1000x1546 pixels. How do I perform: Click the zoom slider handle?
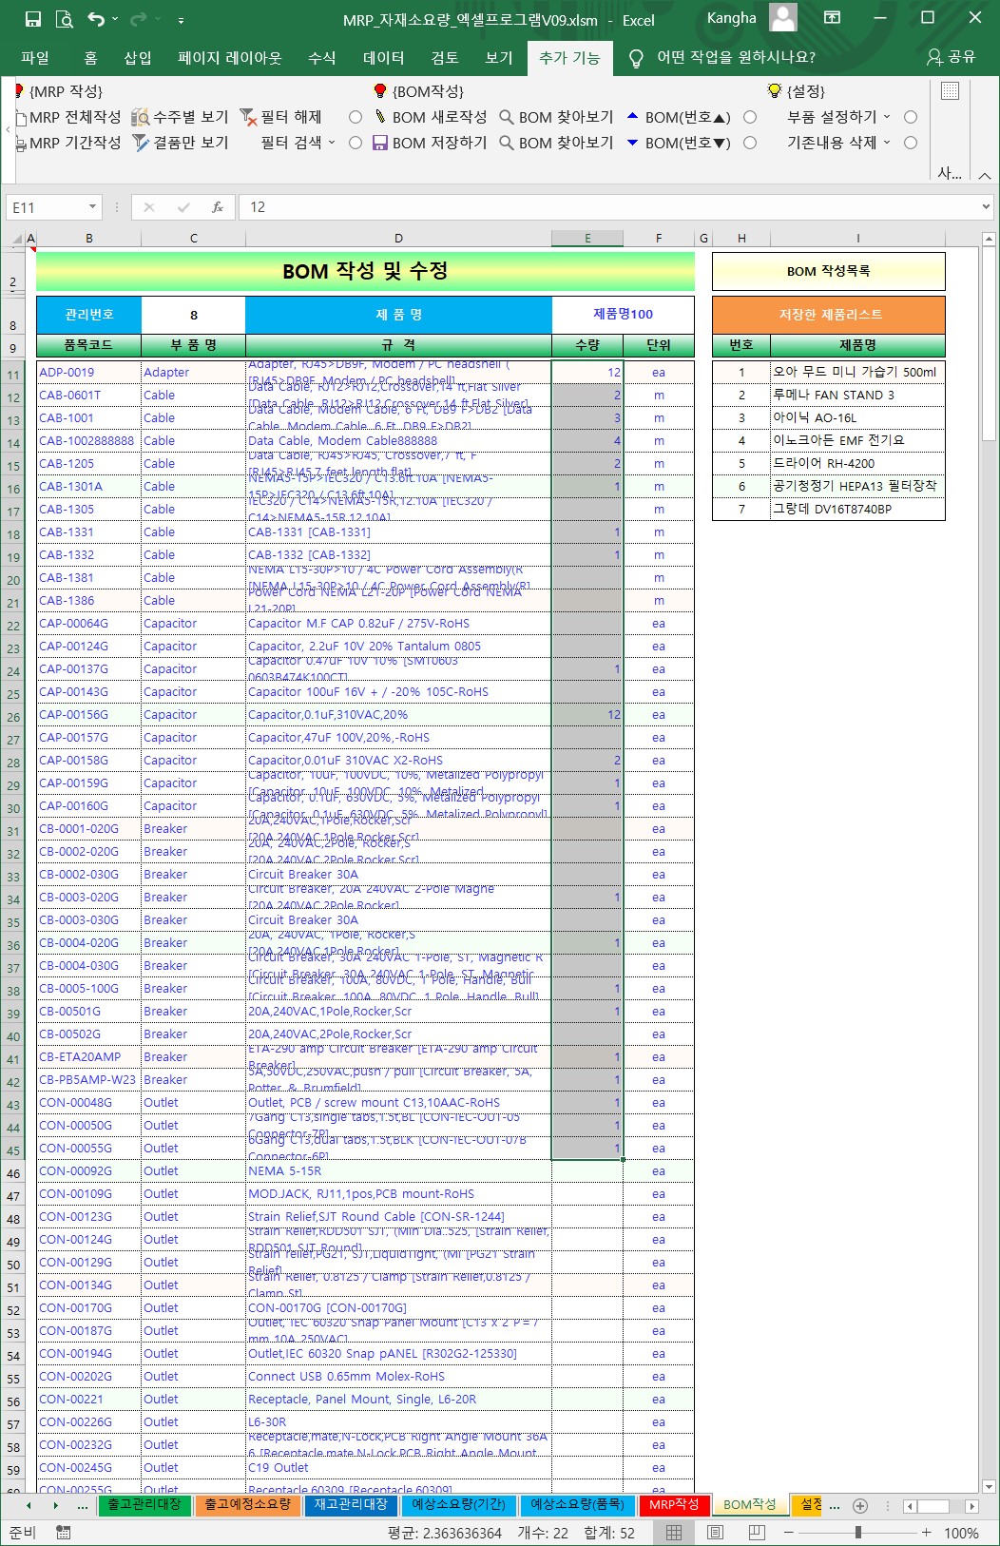(x=858, y=1533)
